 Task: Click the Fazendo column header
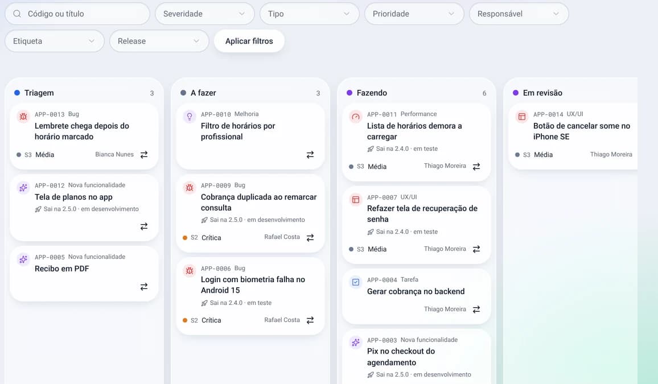click(372, 93)
